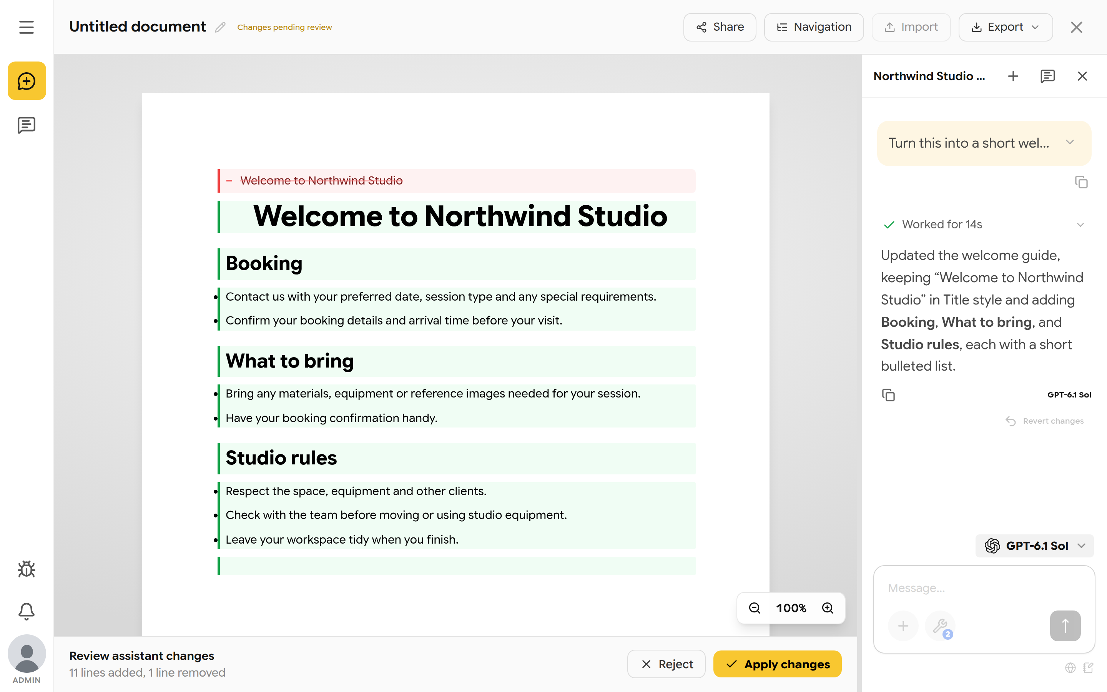Viewport: 1107px width, 692px height.
Task: Add a new conversation with plus icon
Action: pyautogui.click(x=1013, y=76)
